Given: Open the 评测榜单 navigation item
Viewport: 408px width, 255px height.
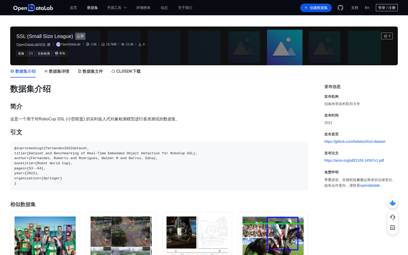Looking at the screenshot, I should 143,8.
